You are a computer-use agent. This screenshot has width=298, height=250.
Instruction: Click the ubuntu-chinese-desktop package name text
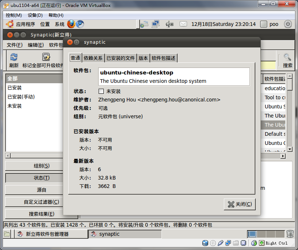click(137, 73)
